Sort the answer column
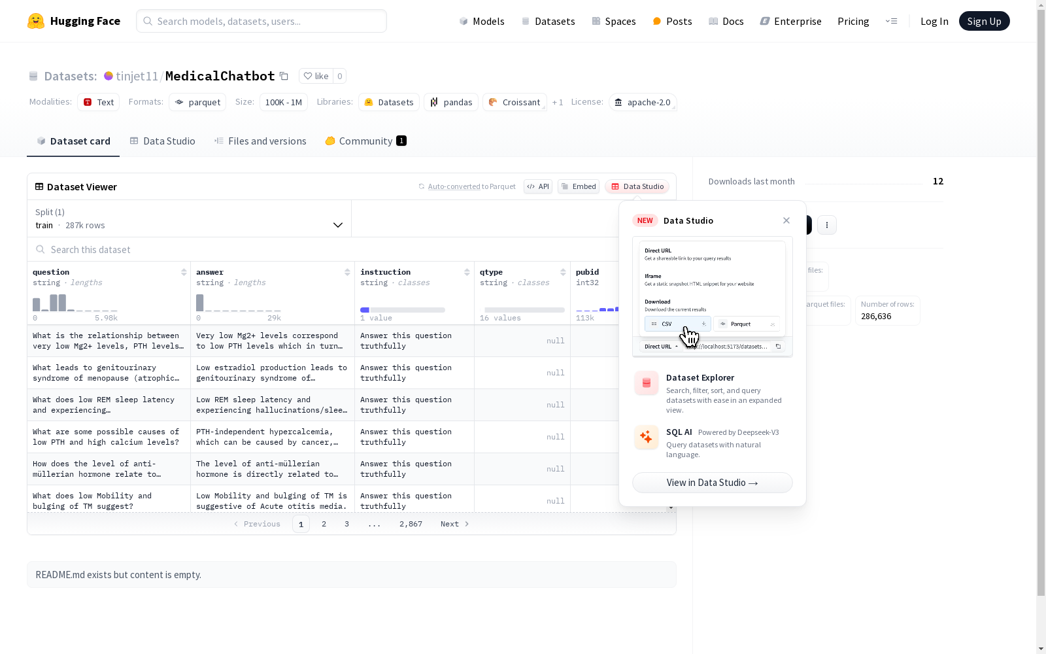 [x=347, y=272]
